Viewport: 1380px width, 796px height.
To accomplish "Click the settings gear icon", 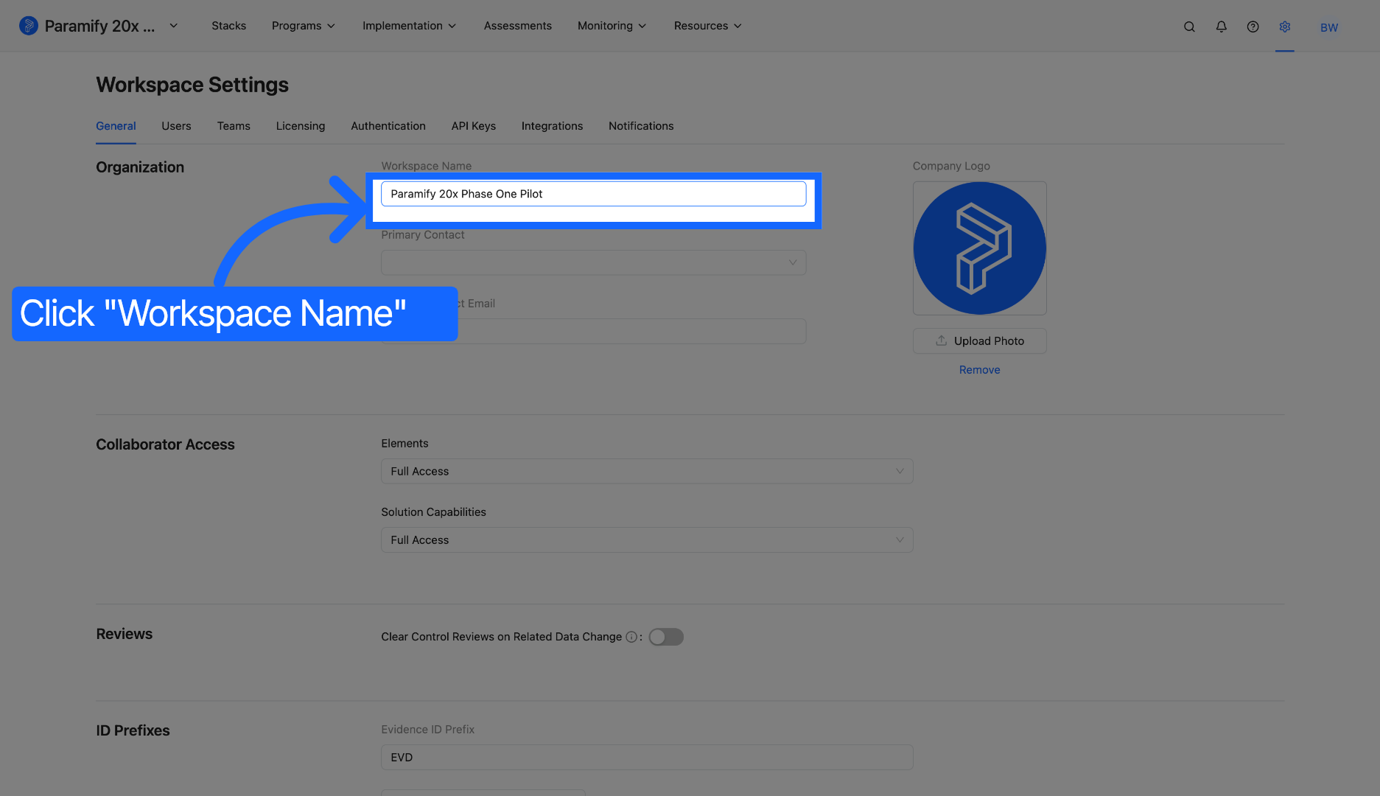I will [1285, 27].
